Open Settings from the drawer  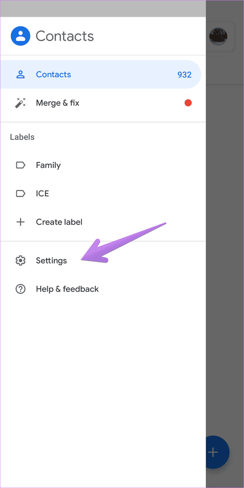pyautogui.click(x=103, y=261)
